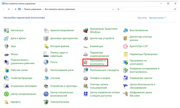This screenshot has width=180, height=108.
Task: Open the Региональные стандарты icon
Action: click(86, 70)
